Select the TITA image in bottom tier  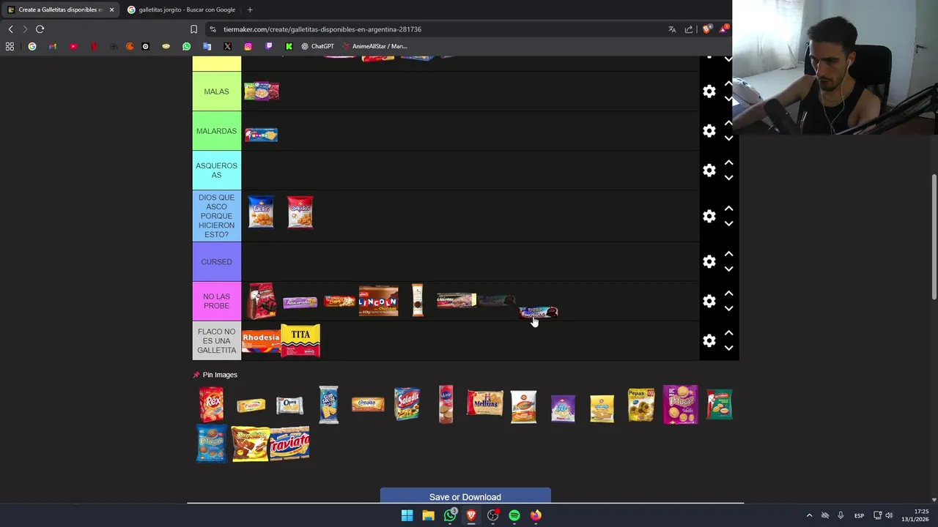click(x=300, y=340)
